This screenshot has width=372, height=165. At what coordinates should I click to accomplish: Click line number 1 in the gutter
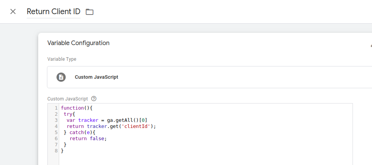click(56, 108)
